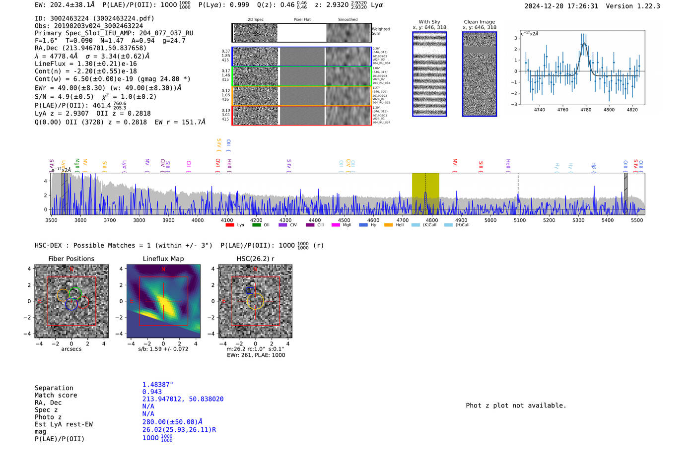The width and height of the screenshot is (695, 473).
Task: Open the With Sky cutout image
Action: pos(429,74)
